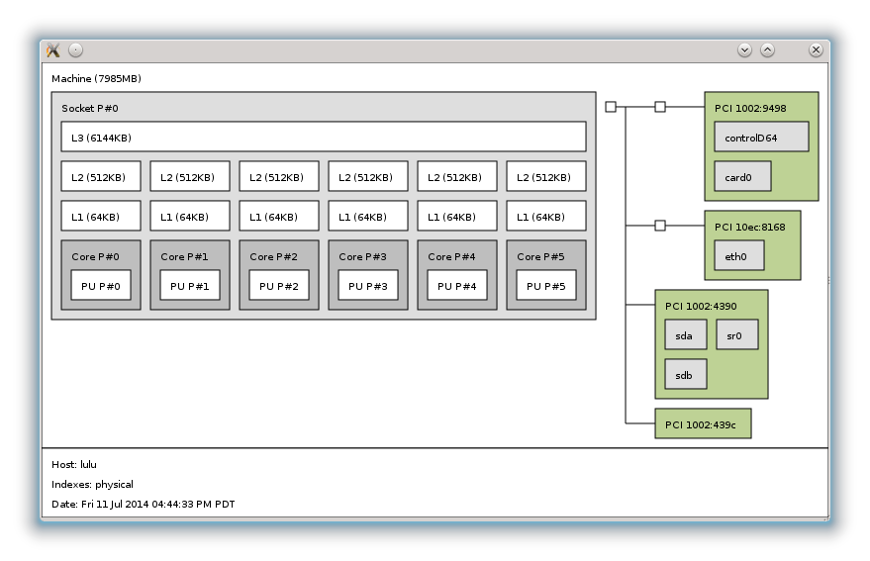Image resolution: width=870 pixels, height=561 pixels.
Task: Maximize the window with the up-chevron button
Action: (x=767, y=50)
